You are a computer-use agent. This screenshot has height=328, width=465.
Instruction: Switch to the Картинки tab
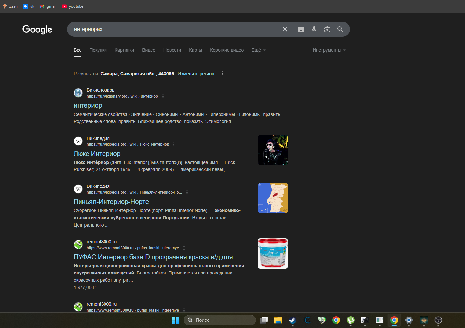[124, 50]
